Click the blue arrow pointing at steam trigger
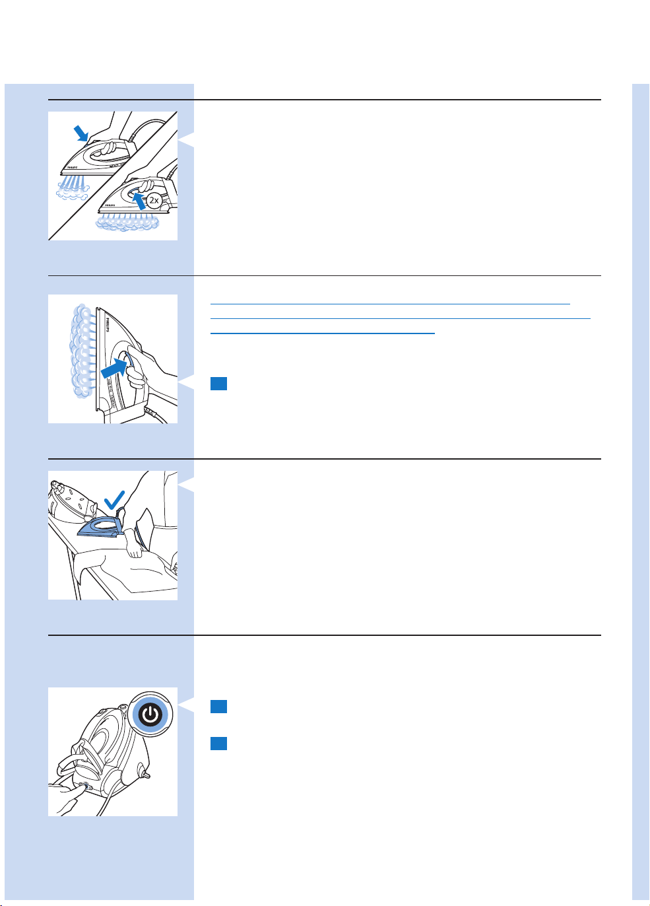 pos(115,365)
